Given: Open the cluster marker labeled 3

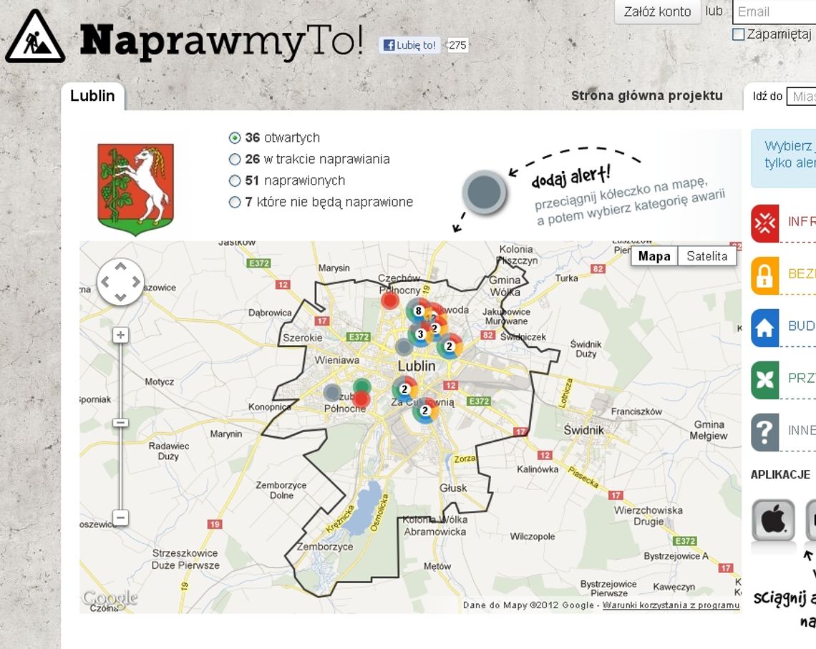Looking at the screenshot, I should point(420,334).
